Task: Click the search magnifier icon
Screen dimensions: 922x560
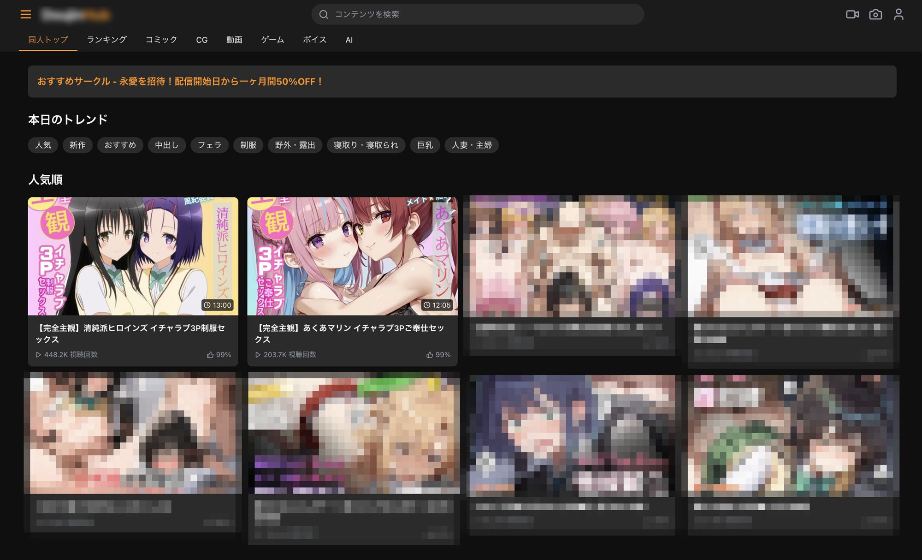Action: [323, 14]
